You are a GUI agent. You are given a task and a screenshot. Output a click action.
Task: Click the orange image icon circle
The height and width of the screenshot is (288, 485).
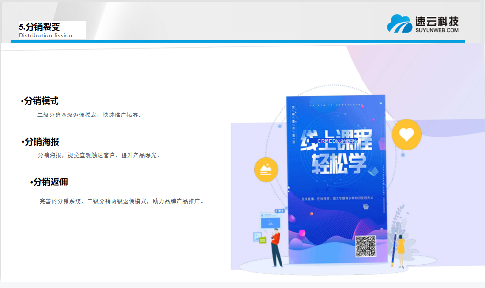[x=266, y=170]
